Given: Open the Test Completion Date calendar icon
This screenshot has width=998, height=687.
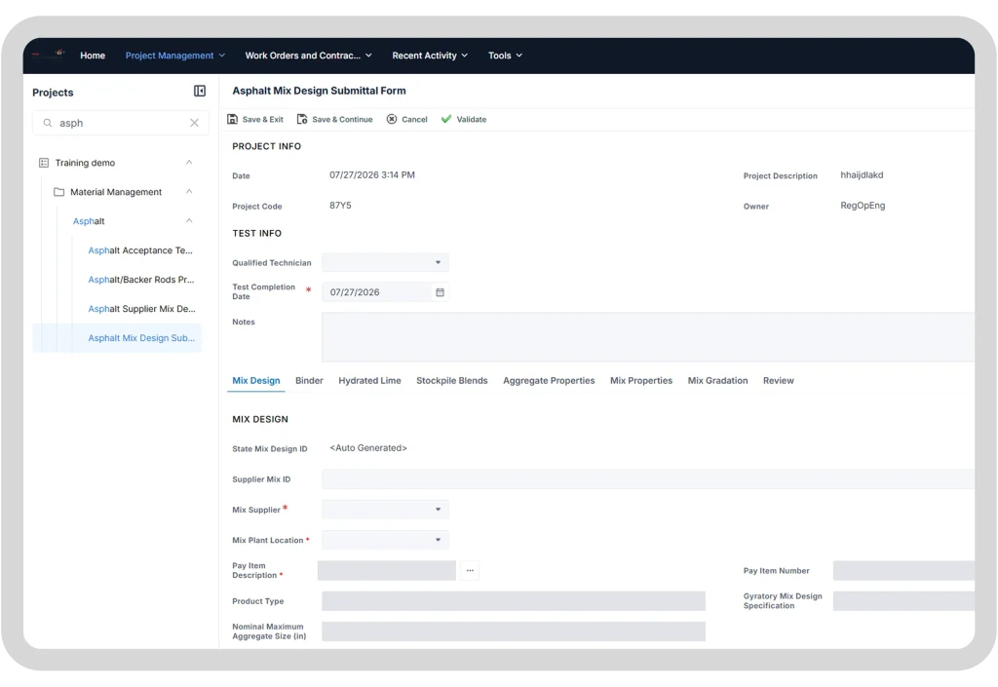Looking at the screenshot, I should point(440,292).
